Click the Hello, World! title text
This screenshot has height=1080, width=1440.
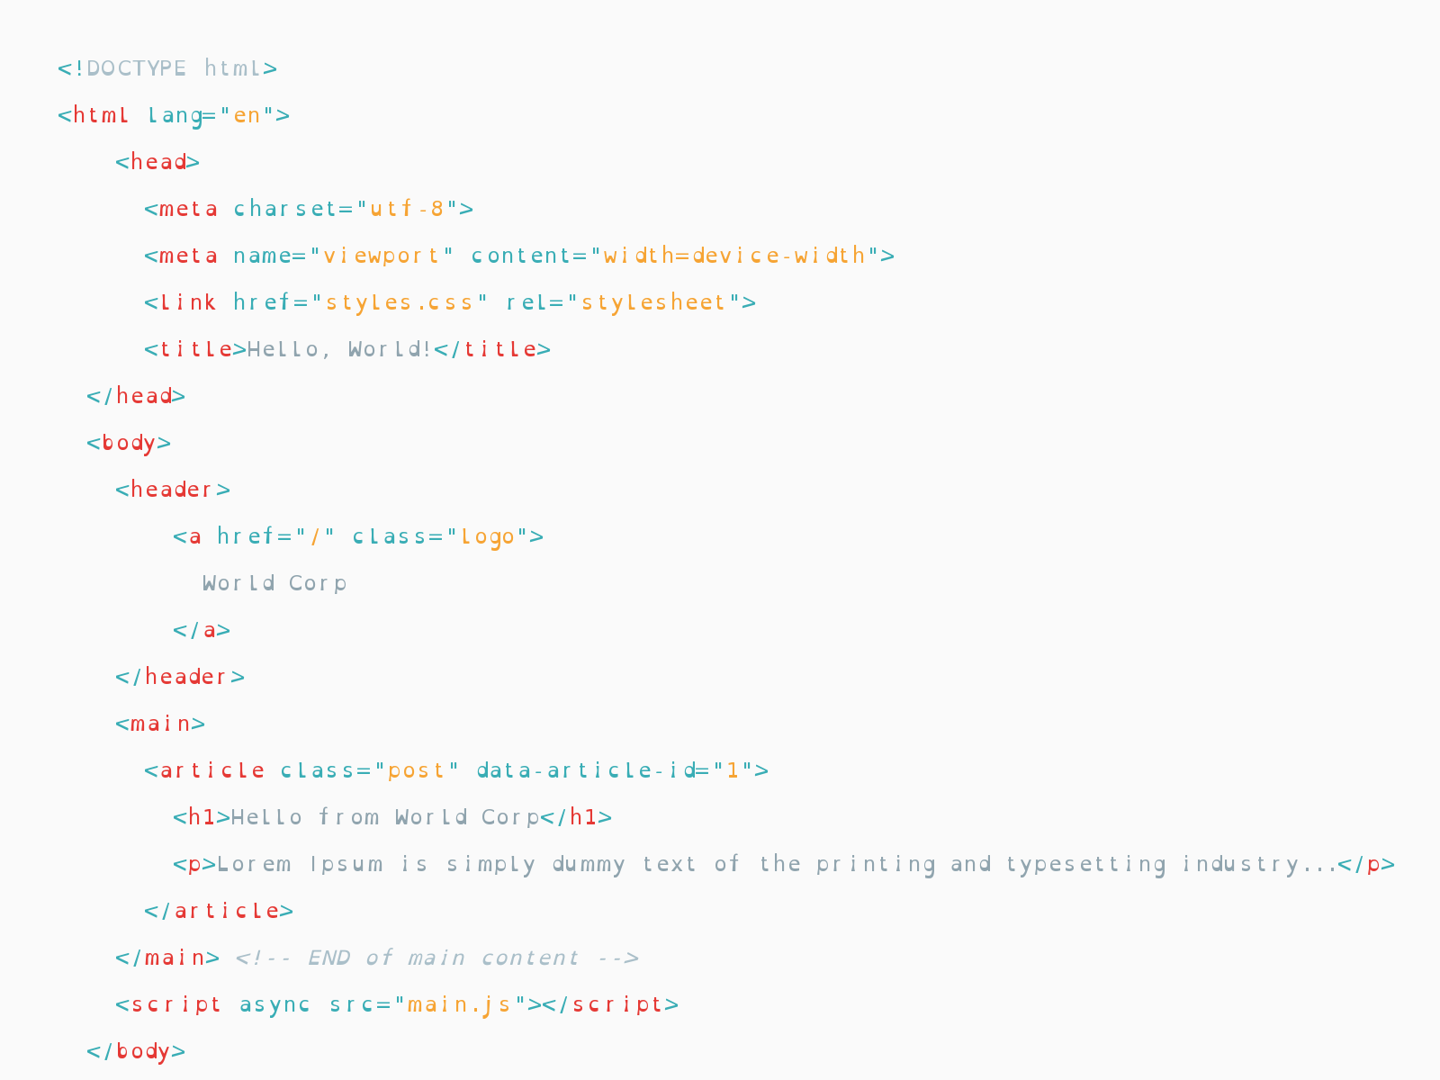coord(340,349)
